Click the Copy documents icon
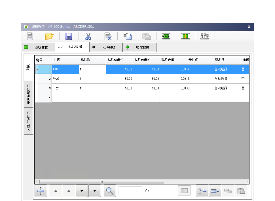The width and height of the screenshot is (275, 201). tap(127, 36)
